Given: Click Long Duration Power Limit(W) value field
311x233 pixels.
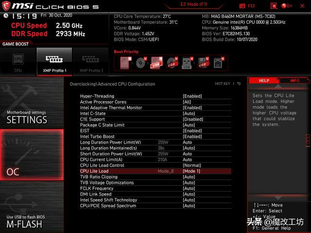Looking at the screenshot, I should [x=187, y=142].
